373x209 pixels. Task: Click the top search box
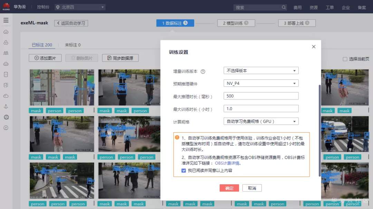(x=260, y=7)
